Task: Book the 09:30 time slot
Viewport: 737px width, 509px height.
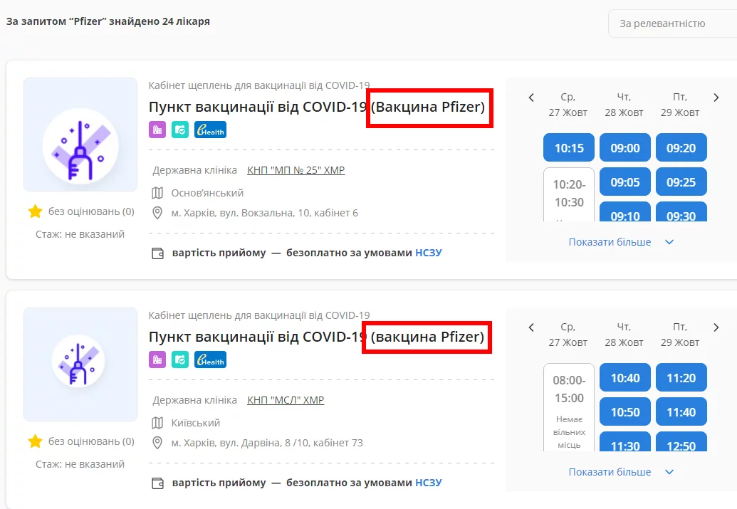Action: coord(681,211)
